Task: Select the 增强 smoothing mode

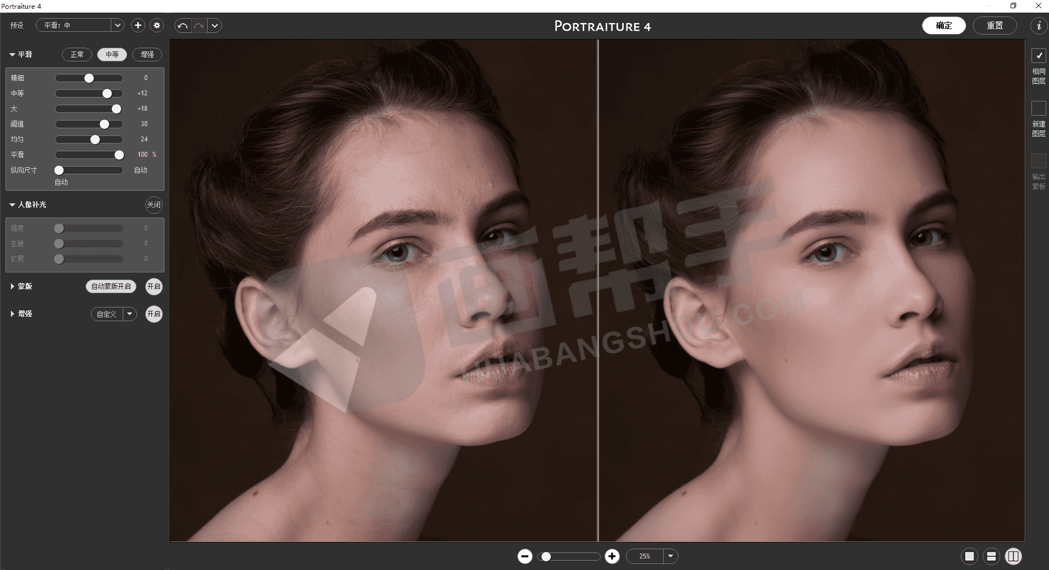Action: tap(147, 55)
